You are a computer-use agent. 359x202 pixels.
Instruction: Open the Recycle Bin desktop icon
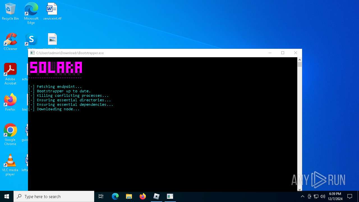(10, 12)
